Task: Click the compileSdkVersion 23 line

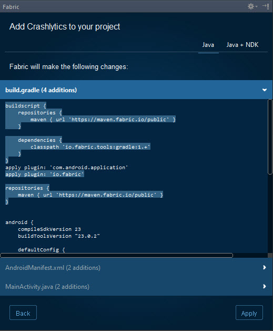Action: [x=49, y=229]
